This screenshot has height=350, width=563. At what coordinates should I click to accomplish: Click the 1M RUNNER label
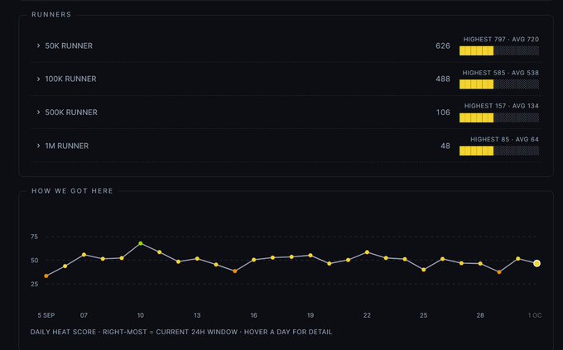pyautogui.click(x=67, y=146)
